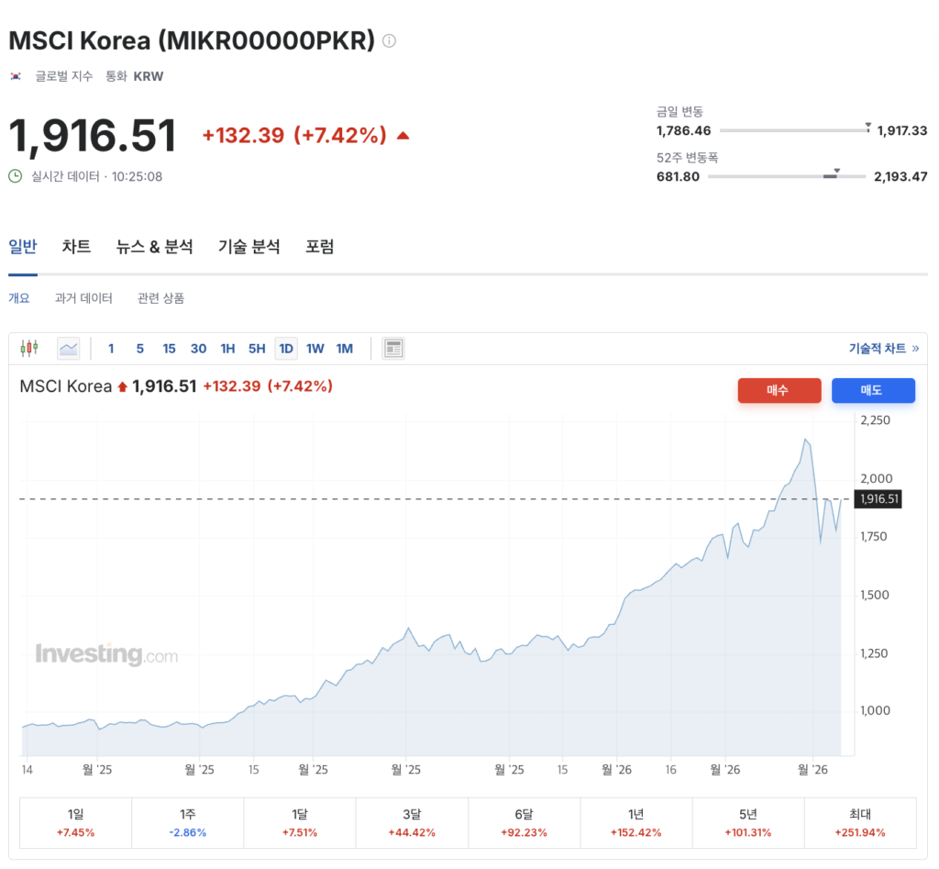Click the 52주 변동폭 range slider
The width and height of the screenshot is (939, 869).
787,176
